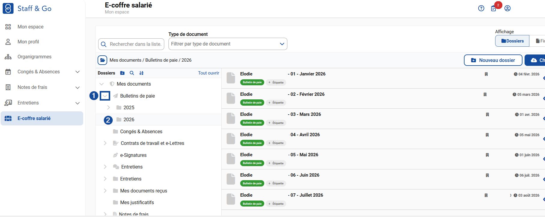Click add folder icon beside Dossiers

tap(122, 73)
